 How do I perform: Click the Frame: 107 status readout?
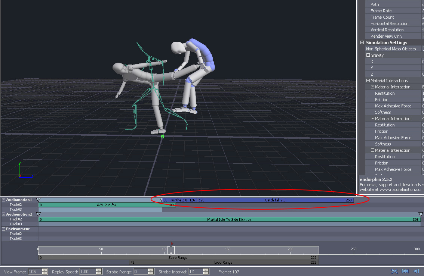(229, 272)
